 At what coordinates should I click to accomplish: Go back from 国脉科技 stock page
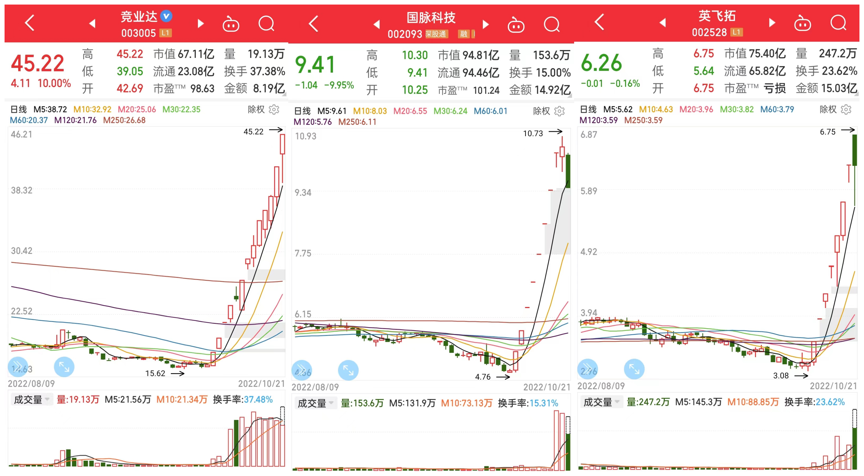pos(313,24)
